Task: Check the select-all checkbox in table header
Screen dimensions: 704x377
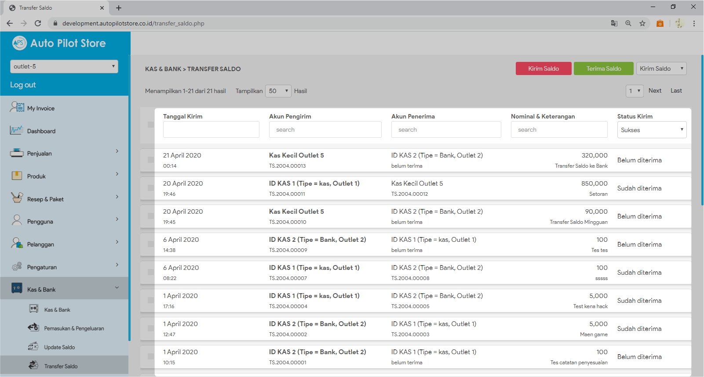Action: 151,125
